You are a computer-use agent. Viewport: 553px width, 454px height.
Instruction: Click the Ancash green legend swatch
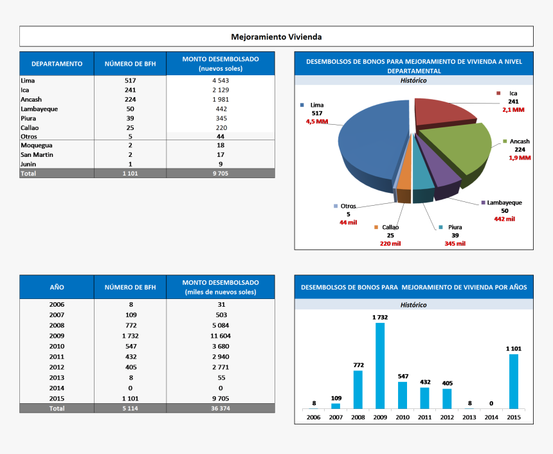click(505, 141)
